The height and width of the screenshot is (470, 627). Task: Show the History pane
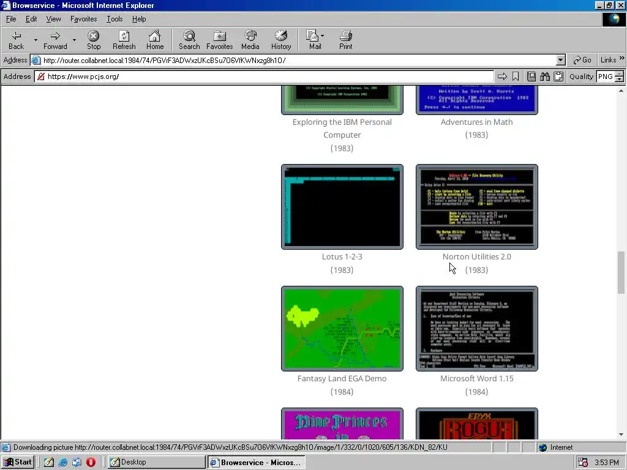(x=281, y=40)
